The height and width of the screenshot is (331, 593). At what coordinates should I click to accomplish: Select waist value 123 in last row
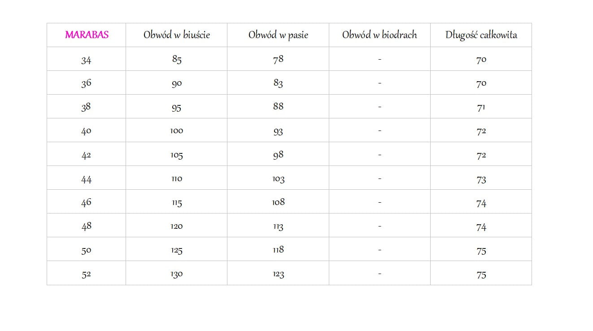tap(278, 274)
